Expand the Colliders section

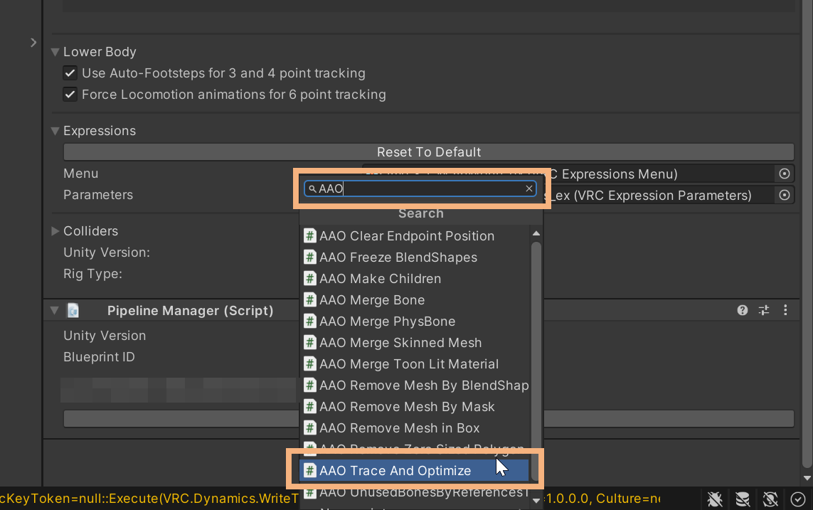point(55,231)
